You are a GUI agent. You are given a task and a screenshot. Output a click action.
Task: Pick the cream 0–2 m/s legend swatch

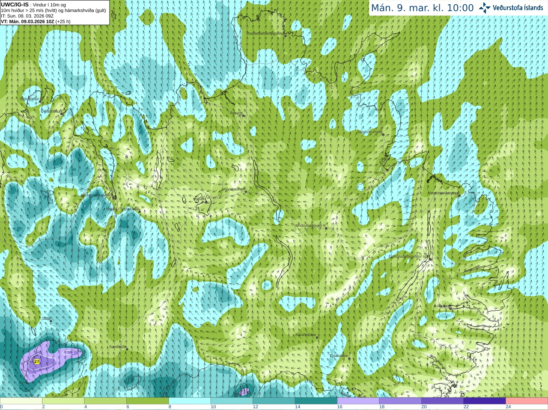[x=21, y=401]
